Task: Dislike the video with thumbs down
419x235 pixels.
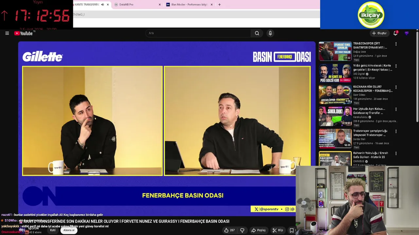Action: 242,230
